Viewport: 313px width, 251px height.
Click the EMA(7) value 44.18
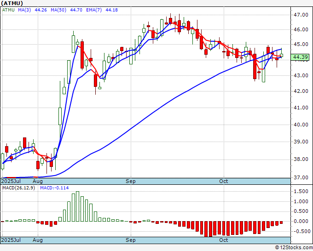click(111, 10)
